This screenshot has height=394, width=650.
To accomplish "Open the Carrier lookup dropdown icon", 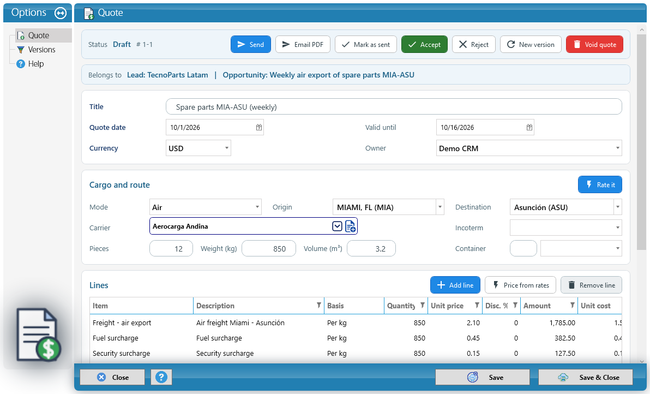I will [337, 226].
